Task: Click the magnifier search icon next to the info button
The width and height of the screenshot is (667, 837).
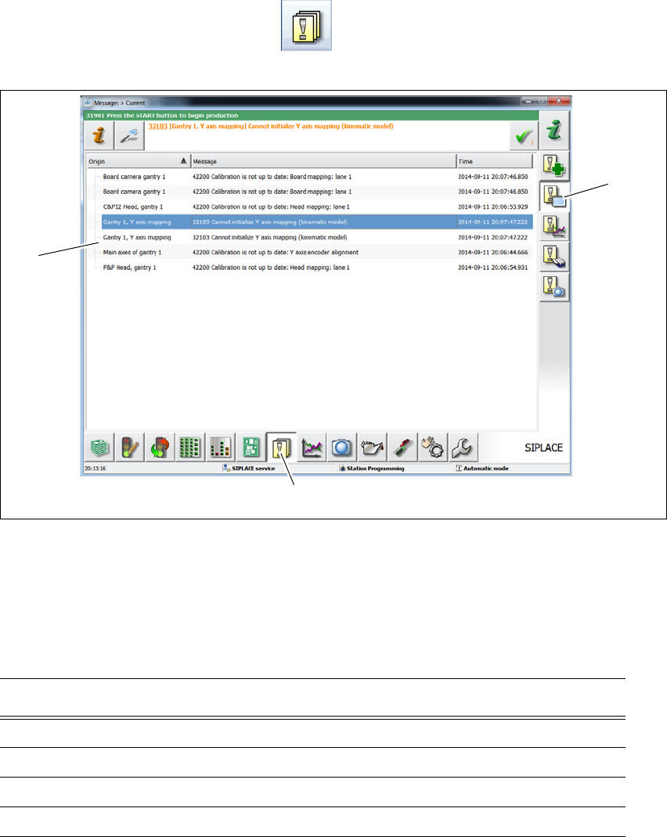Action: click(130, 135)
